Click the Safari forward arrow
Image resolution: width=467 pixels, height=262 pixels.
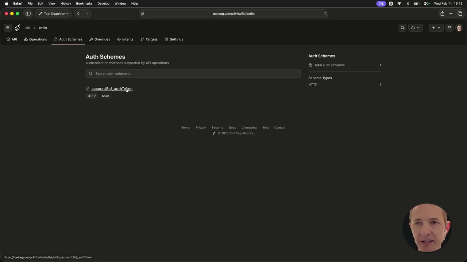pos(87,13)
